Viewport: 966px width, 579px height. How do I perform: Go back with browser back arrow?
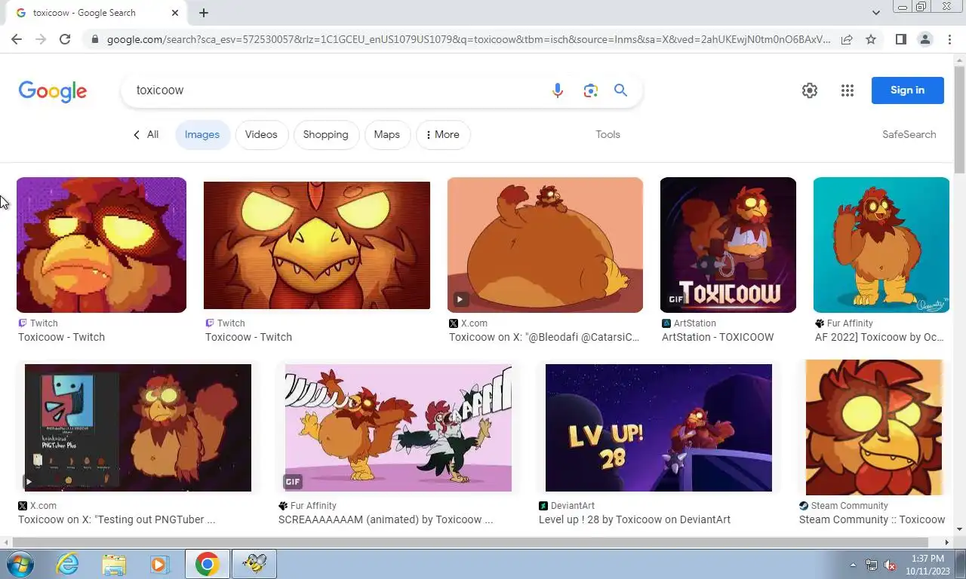pos(17,39)
